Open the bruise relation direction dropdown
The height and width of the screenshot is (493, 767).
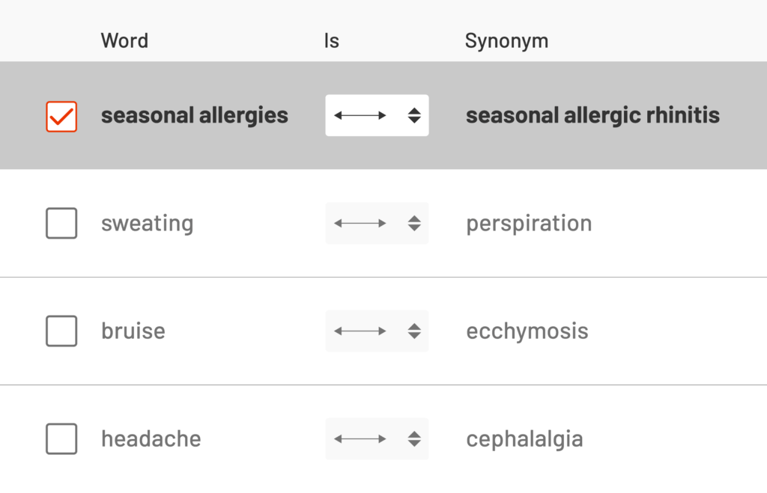click(376, 331)
